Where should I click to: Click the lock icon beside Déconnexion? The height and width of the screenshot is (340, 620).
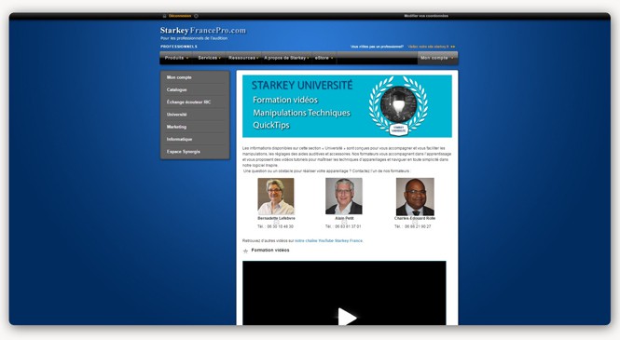pos(164,16)
